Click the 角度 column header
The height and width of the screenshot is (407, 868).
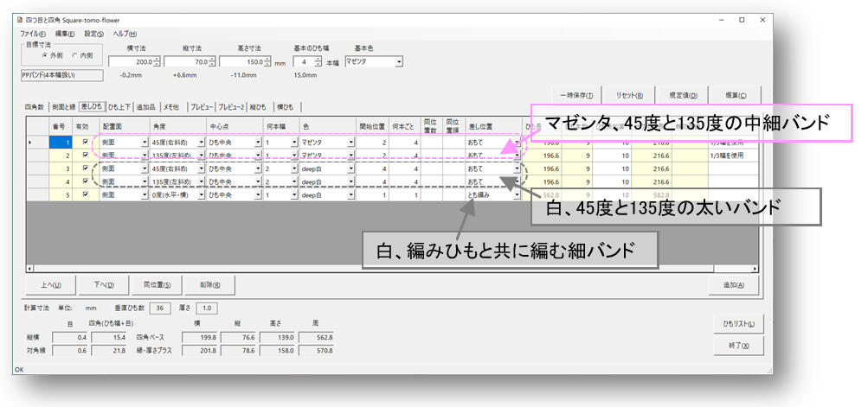point(177,126)
